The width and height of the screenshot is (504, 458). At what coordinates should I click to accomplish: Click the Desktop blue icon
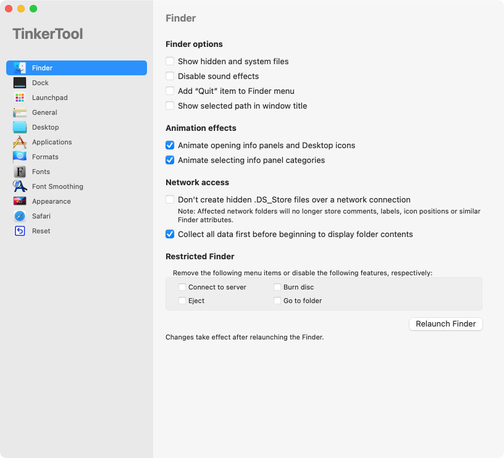(20, 127)
